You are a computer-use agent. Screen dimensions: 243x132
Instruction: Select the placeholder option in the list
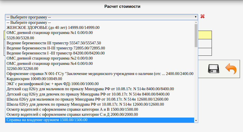(x=29, y=22)
